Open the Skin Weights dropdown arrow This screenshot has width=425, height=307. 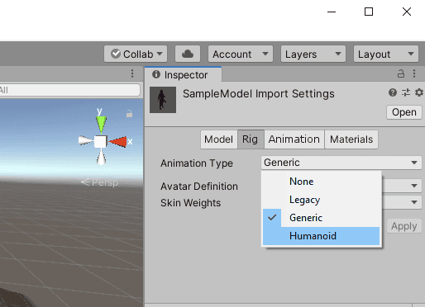tap(413, 202)
